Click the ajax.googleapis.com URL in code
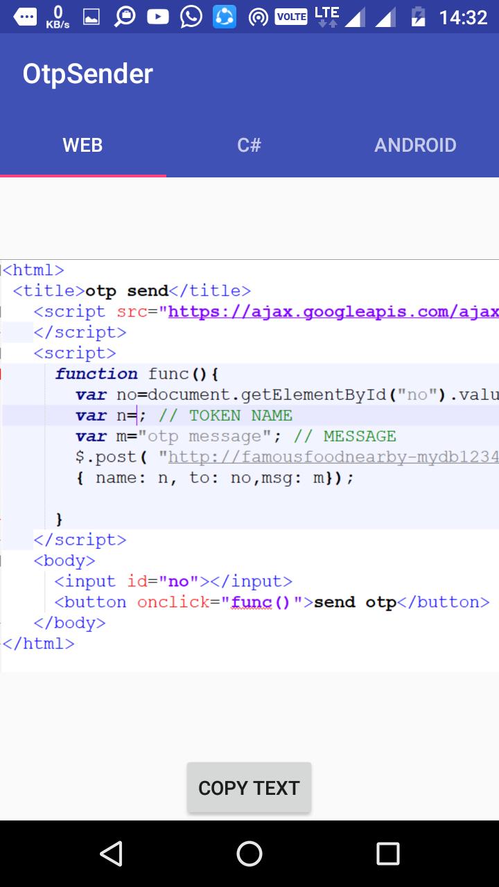Screen dimensions: 499x887 pos(333,312)
